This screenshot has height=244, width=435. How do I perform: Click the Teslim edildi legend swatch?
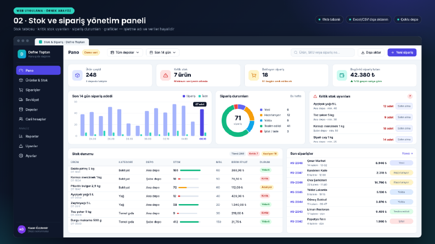coord(261,126)
